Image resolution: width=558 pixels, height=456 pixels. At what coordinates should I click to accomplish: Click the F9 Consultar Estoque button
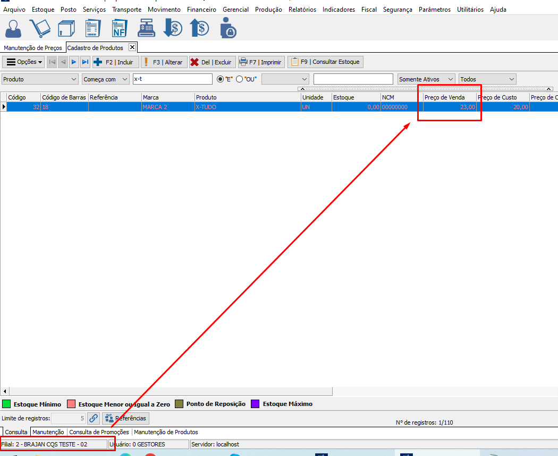coord(325,62)
